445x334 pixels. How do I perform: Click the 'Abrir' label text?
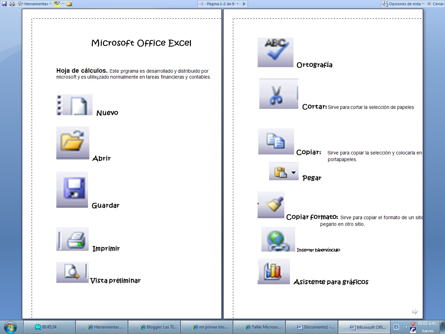click(x=102, y=158)
